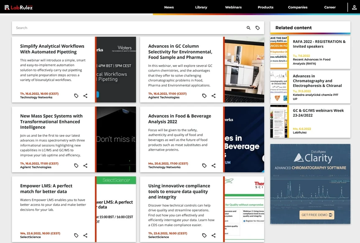Screen dimensions: 360x243
Task: Tag the Simplify Analytical Workflows webinar
Action: click(x=76, y=96)
